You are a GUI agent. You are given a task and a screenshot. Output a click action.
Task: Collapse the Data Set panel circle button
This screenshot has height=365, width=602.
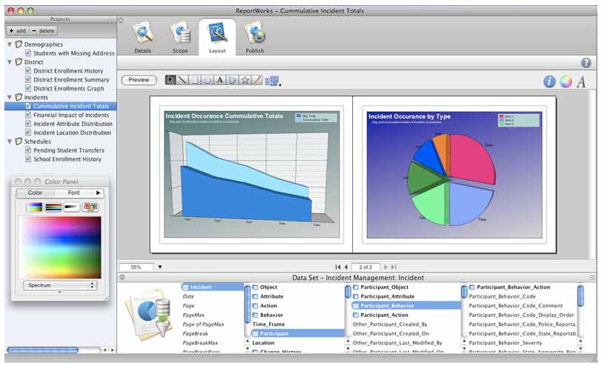point(122,277)
